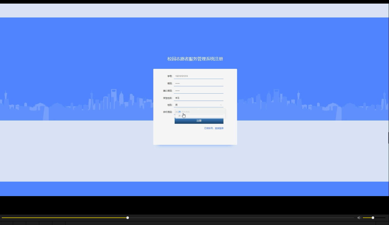
Task: Click the video progress bar handle
Action: 128,218
